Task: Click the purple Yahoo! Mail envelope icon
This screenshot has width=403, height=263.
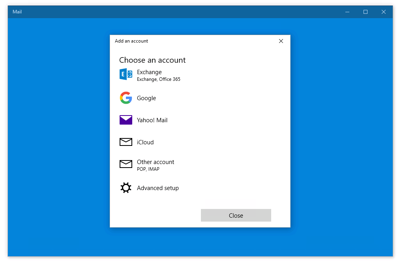Action: click(126, 120)
